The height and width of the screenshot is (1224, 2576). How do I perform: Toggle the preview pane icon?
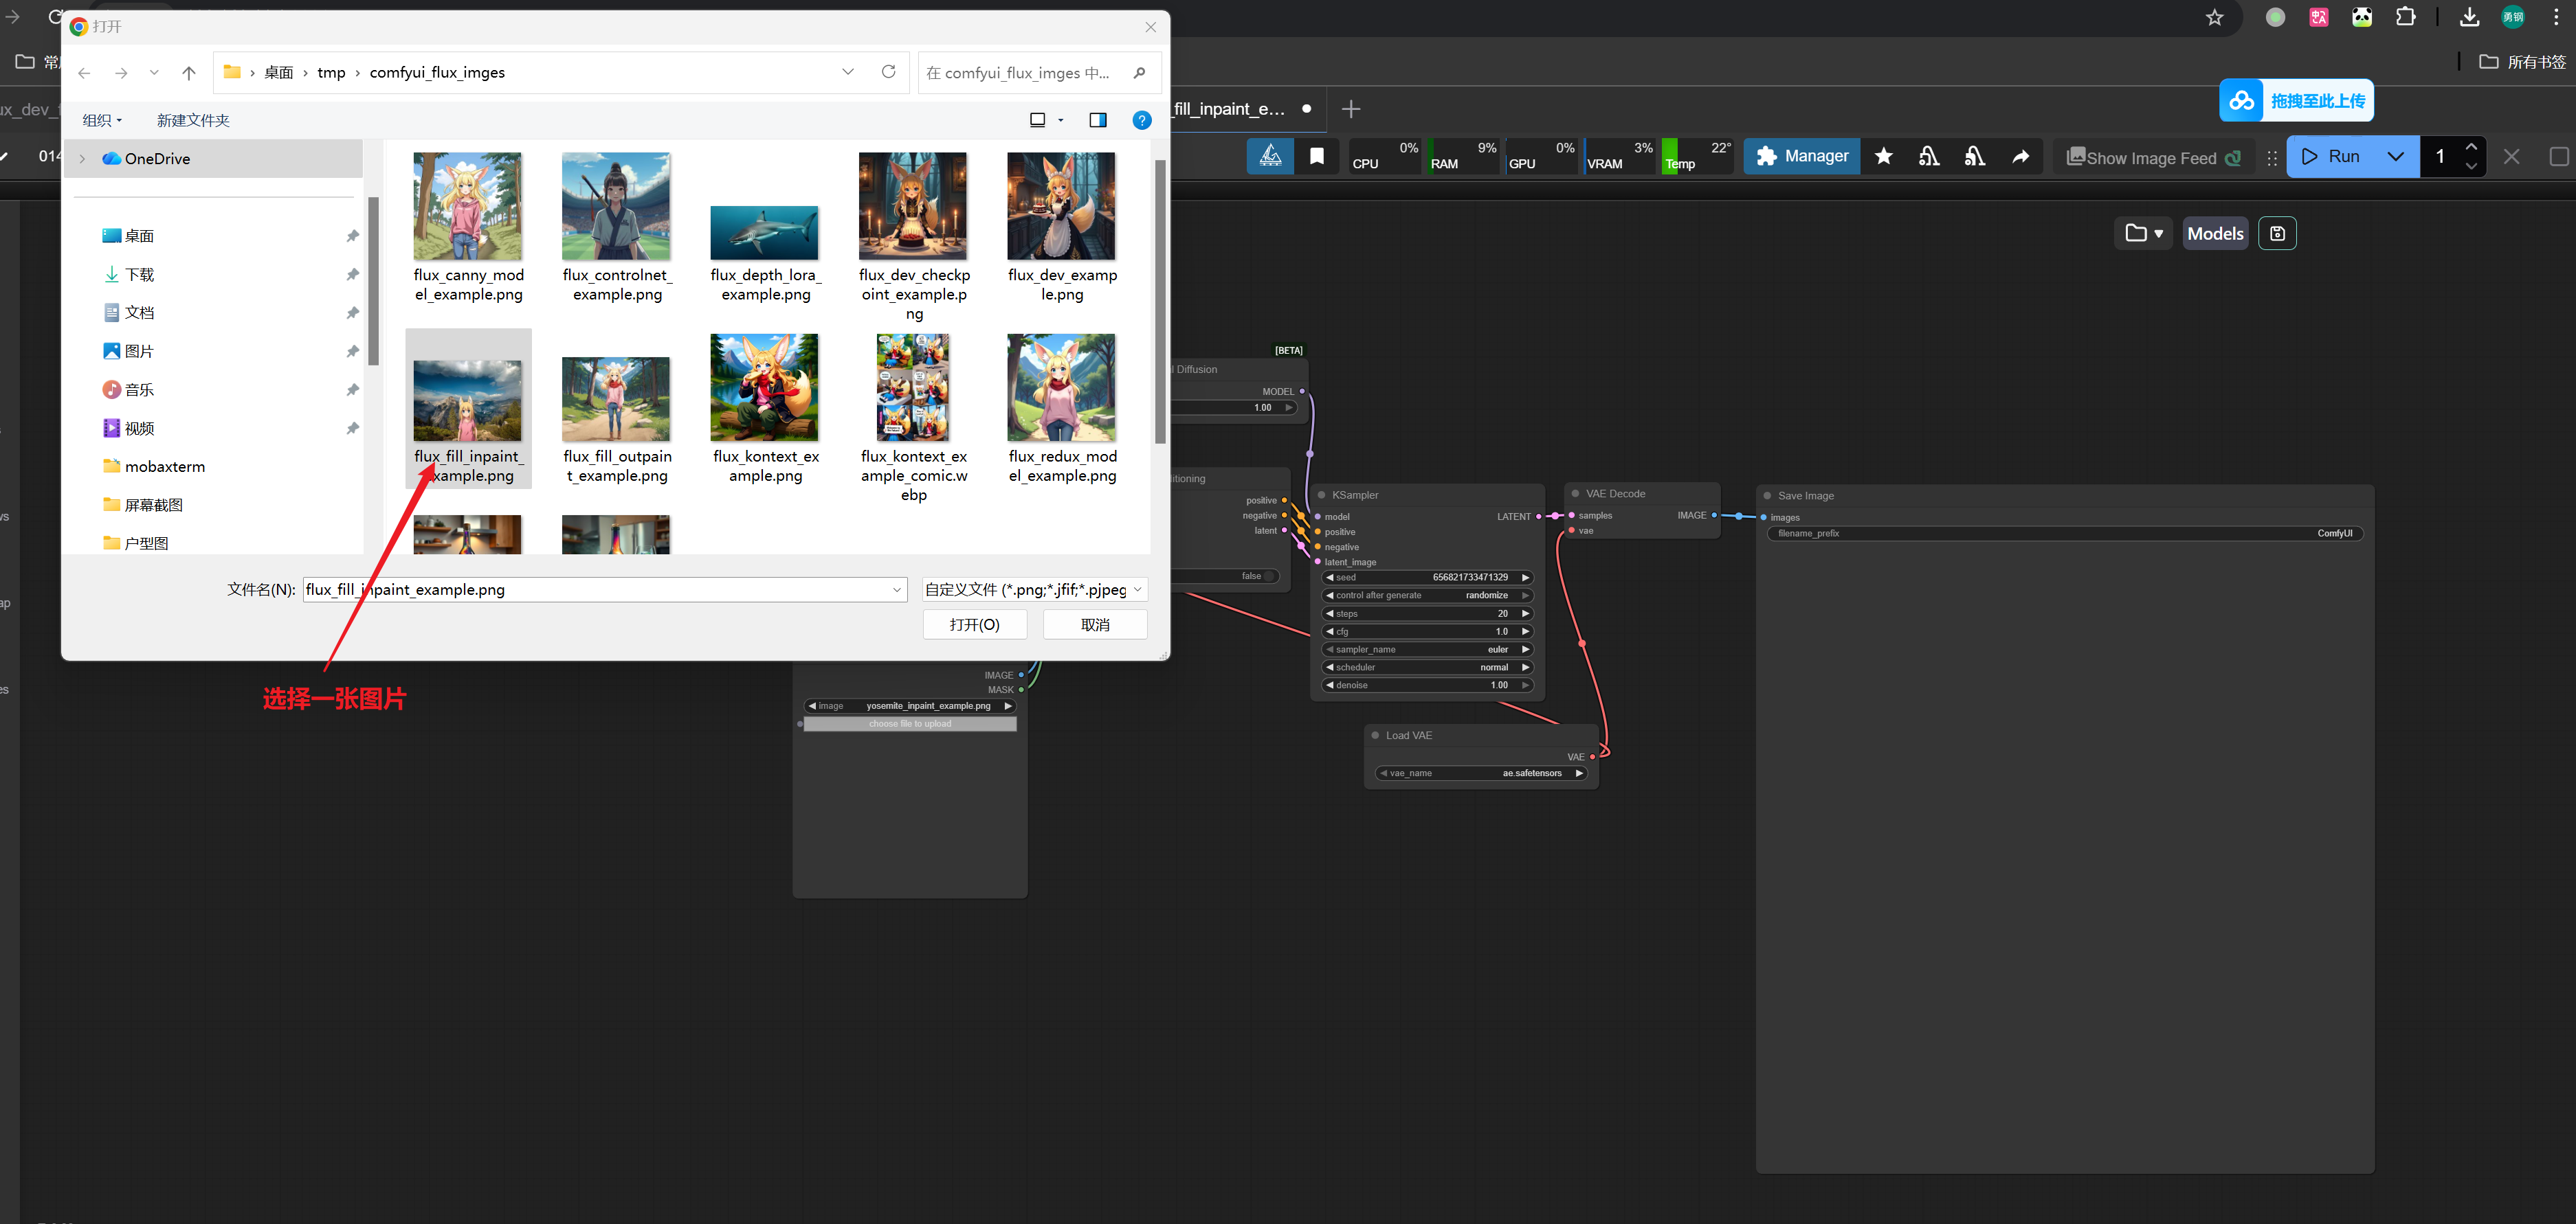1097,120
